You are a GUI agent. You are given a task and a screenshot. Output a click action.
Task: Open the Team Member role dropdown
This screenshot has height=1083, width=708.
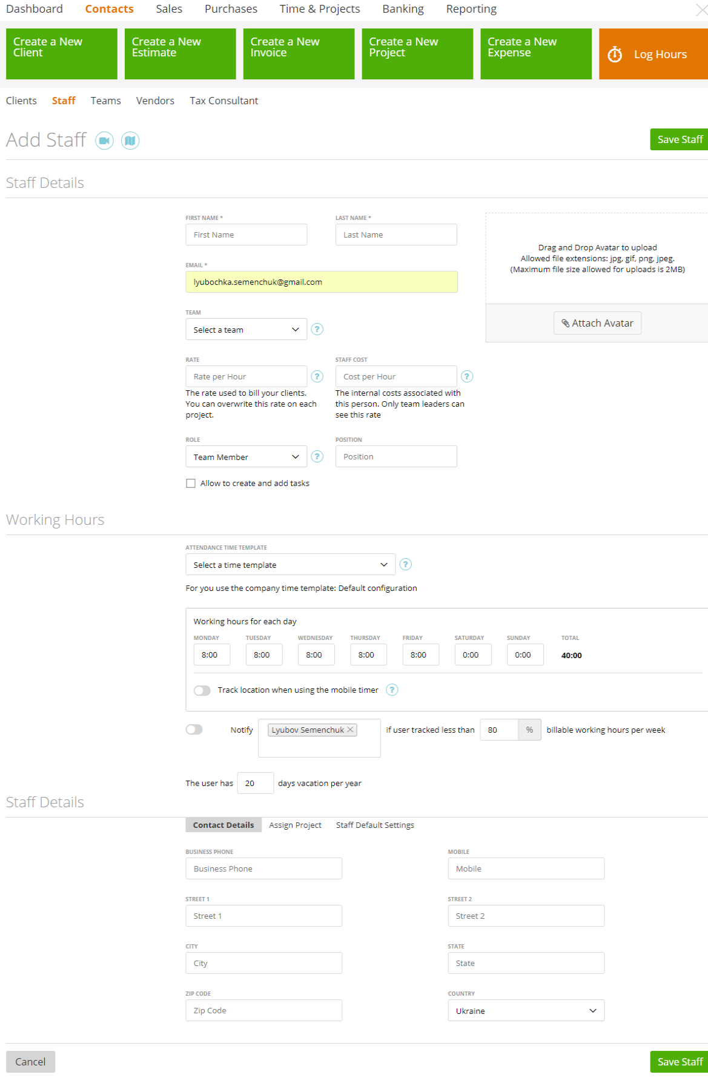246,456
